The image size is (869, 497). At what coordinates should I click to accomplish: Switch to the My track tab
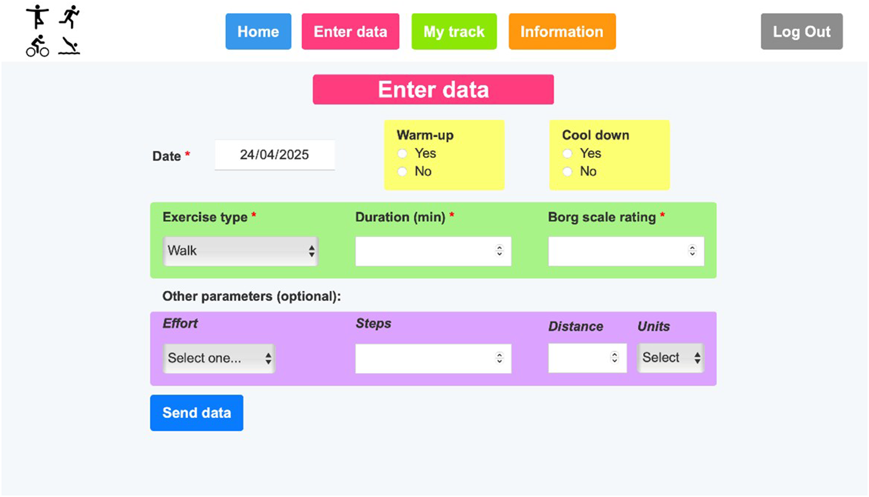pos(454,31)
